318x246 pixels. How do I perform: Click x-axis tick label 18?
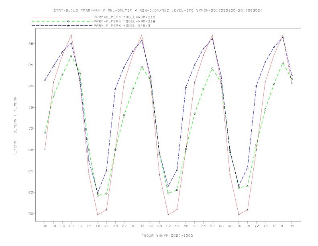tap(98, 226)
